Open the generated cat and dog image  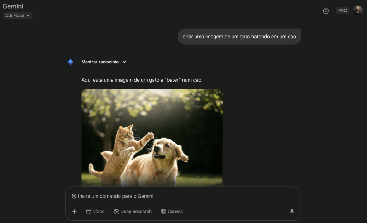(152, 138)
